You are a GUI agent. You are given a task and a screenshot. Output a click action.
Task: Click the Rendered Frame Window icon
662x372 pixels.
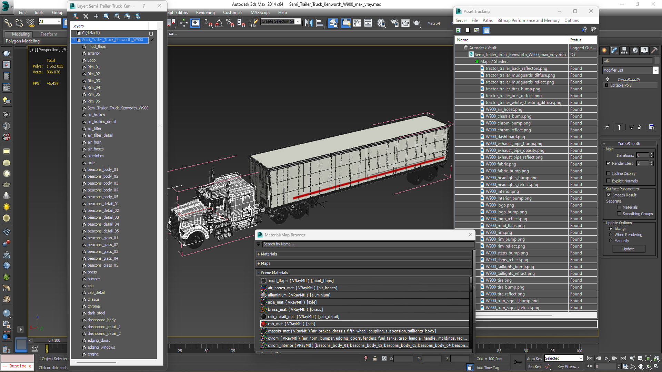[x=405, y=23]
